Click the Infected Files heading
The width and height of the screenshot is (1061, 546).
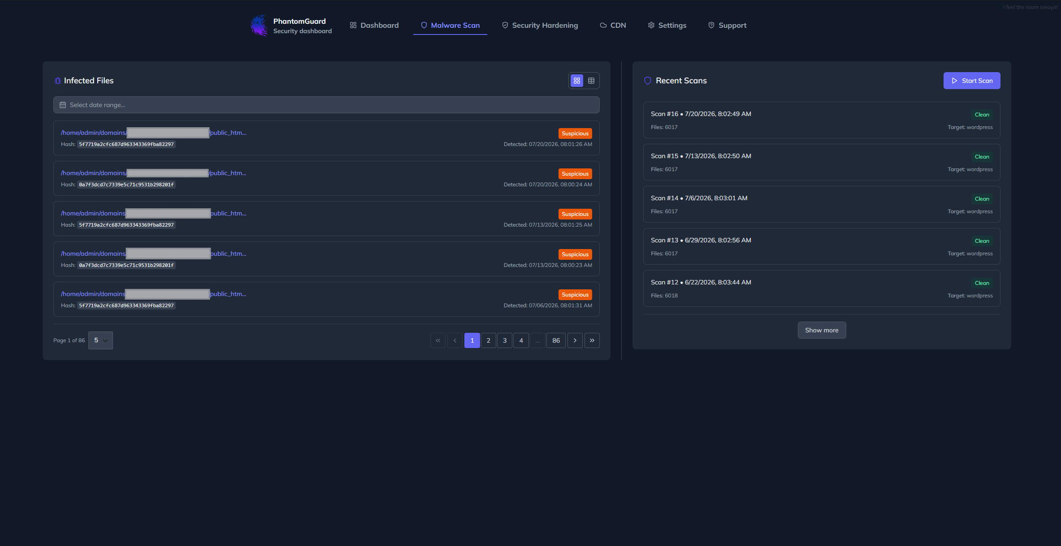tap(89, 81)
